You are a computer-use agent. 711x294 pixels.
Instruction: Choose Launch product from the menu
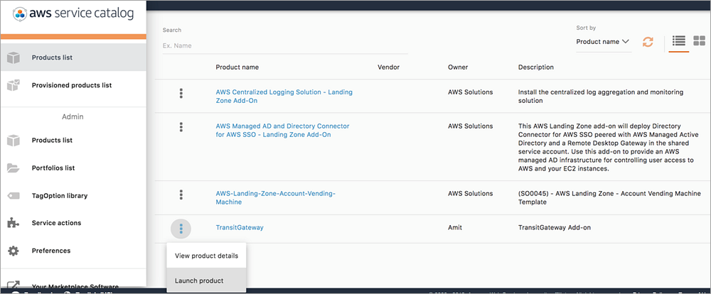click(x=206, y=281)
